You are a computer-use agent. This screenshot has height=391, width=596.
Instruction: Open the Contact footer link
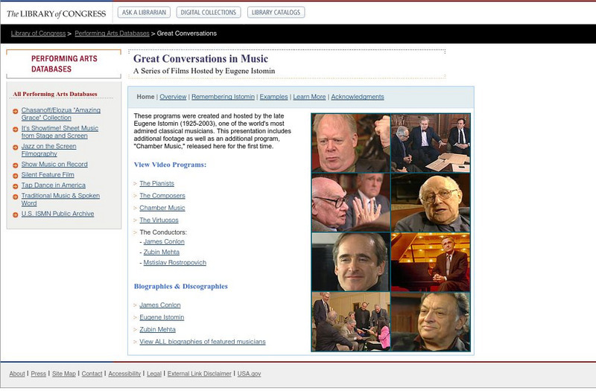click(92, 374)
